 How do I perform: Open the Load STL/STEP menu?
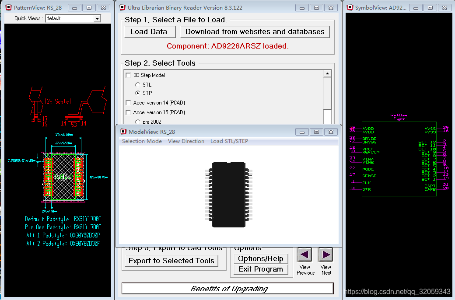click(x=229, y=141)
